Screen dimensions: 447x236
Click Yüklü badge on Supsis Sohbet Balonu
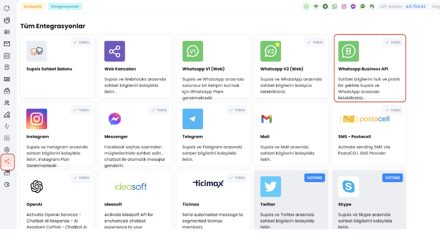pyautogui.click(x=81, y=42)
